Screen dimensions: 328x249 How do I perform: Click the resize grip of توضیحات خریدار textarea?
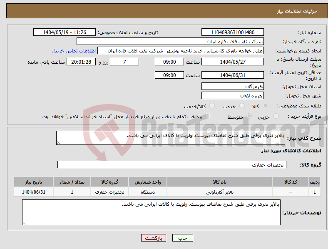[24, 223]
